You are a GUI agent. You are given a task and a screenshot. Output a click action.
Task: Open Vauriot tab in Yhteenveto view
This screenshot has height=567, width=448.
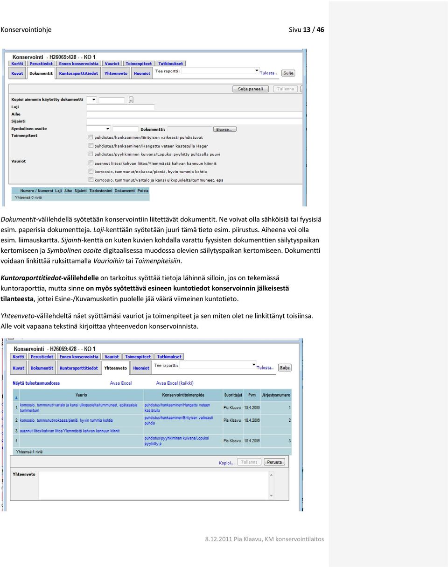[112, 357]
